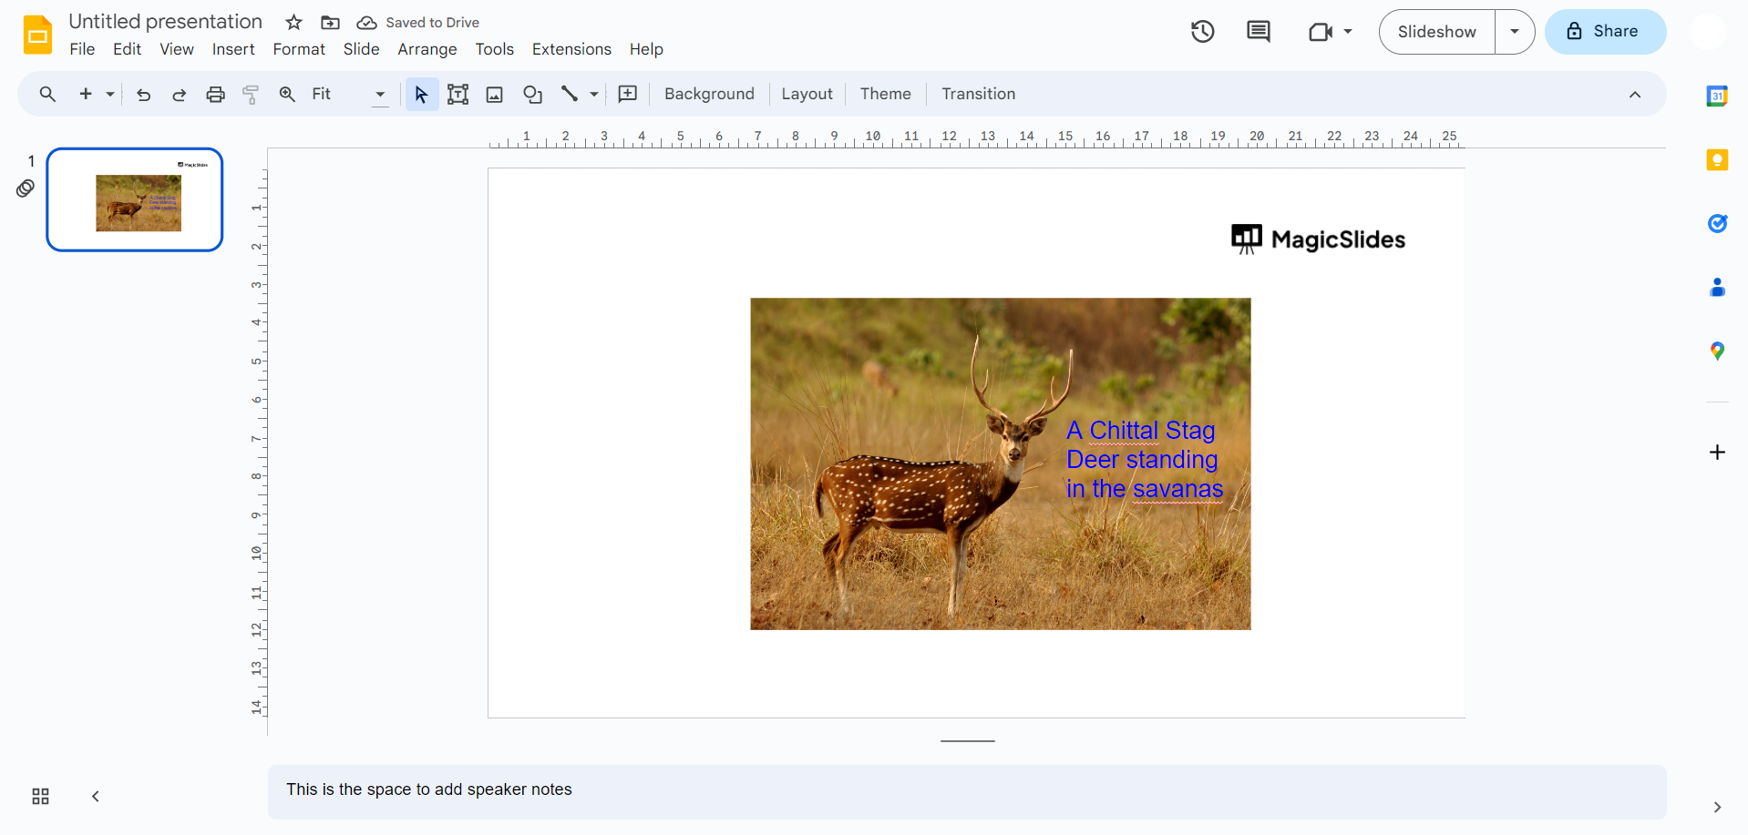The image size is (1748, 835).
Task: Activate the paint format tool
Action: (x=251, y=94)
